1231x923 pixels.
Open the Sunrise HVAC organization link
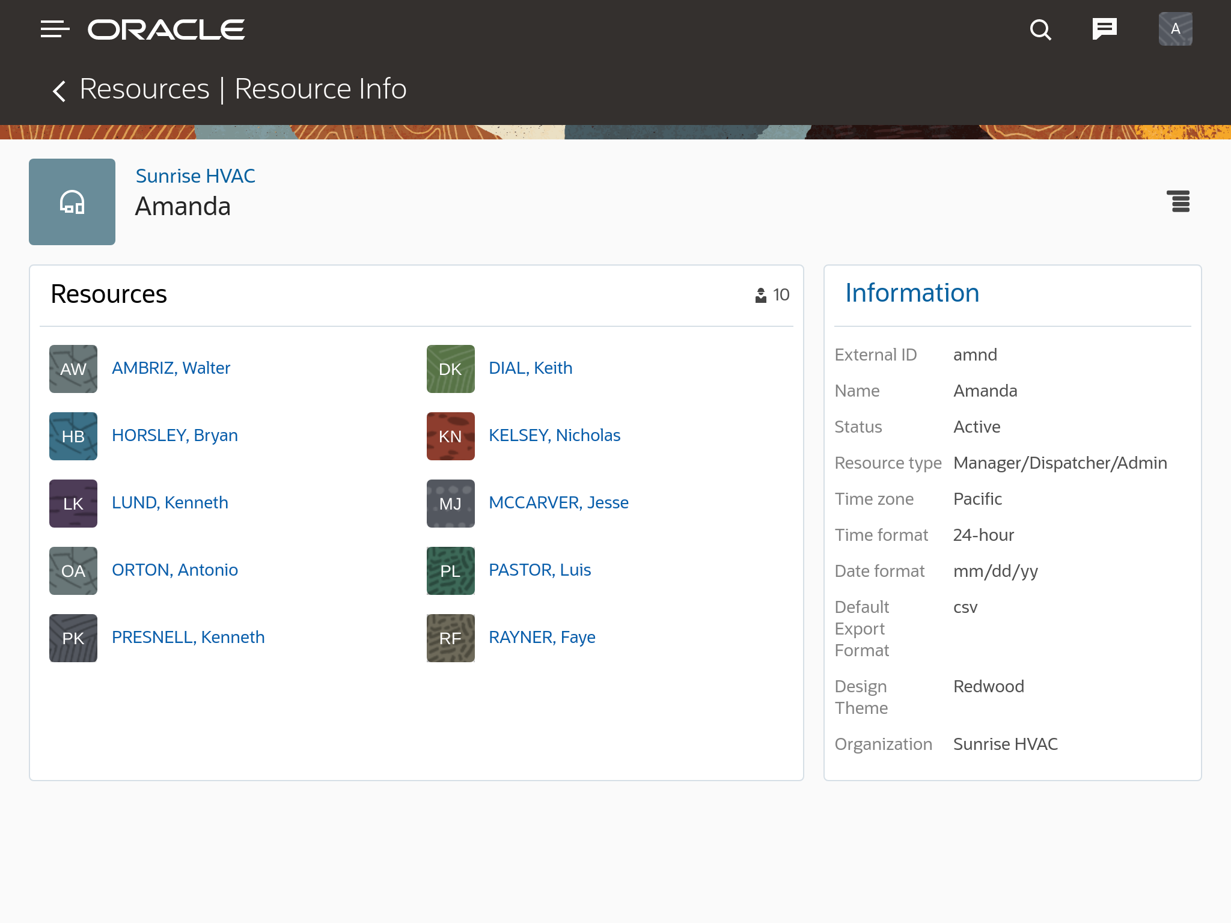pyautogui.click(x=195, y=175)
